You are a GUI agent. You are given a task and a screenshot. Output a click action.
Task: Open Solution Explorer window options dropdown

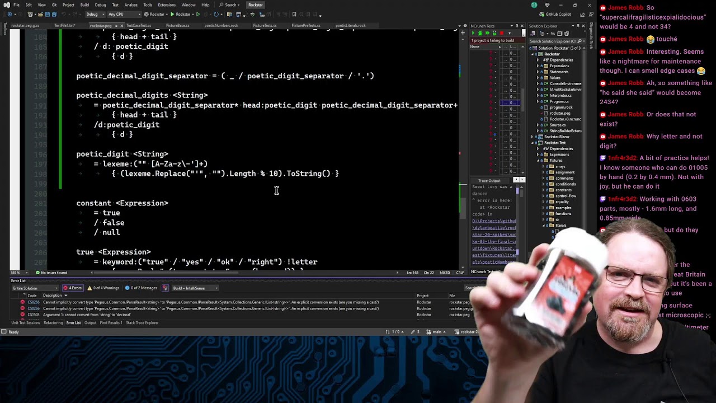(572, 26)
